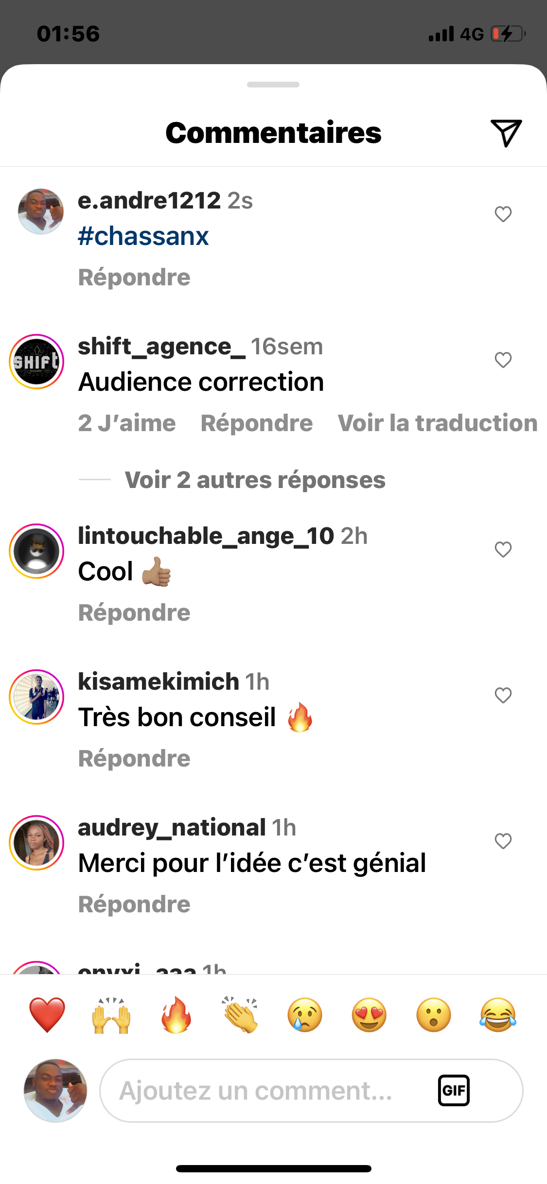Open the GIF picker in comment box
The width and height of the screenshot is (547, 1184).
click(x=454, y=1090)
